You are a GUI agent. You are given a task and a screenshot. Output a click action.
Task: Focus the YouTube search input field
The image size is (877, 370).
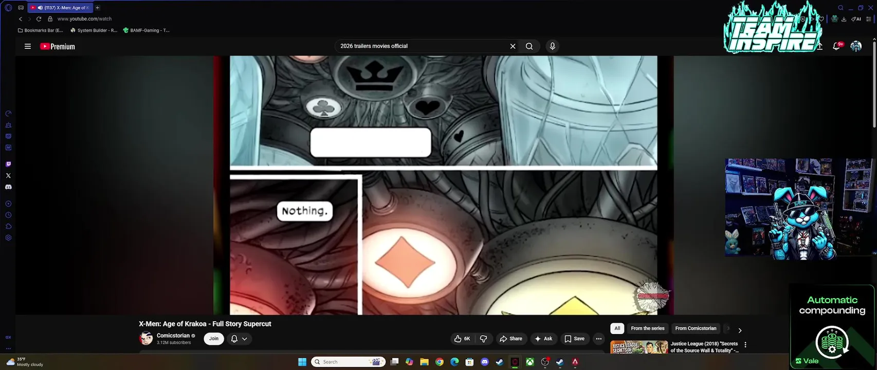pyautogui.click(x=422, y=46)
